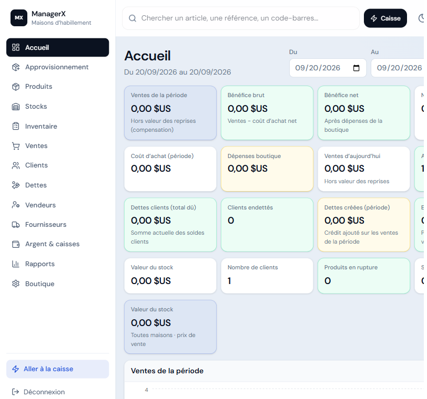The height and width of the screenshot is (399, 427).
Task: Open Argent & caisses page
Action: 58,244
